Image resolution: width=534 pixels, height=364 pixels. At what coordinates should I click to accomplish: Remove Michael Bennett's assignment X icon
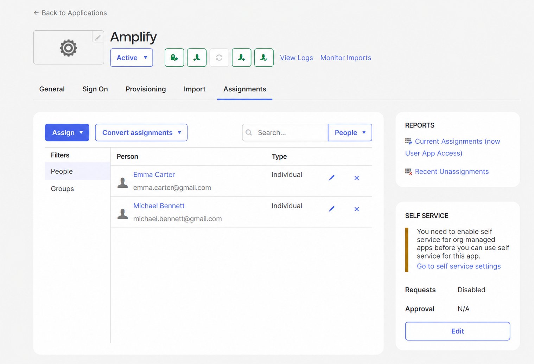[357, 209]
